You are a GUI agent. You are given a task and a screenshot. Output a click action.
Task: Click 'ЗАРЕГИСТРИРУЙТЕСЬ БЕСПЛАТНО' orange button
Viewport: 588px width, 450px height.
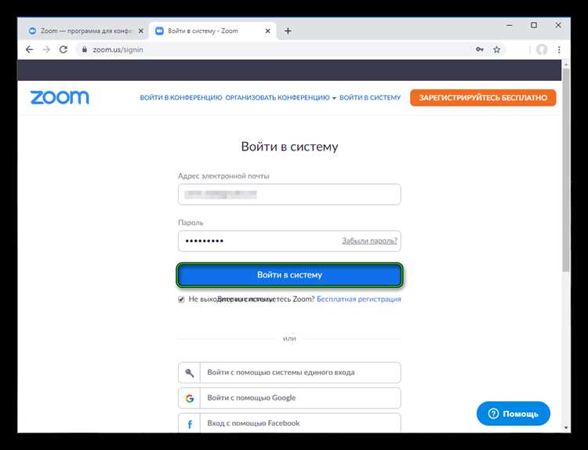point(483,97)
